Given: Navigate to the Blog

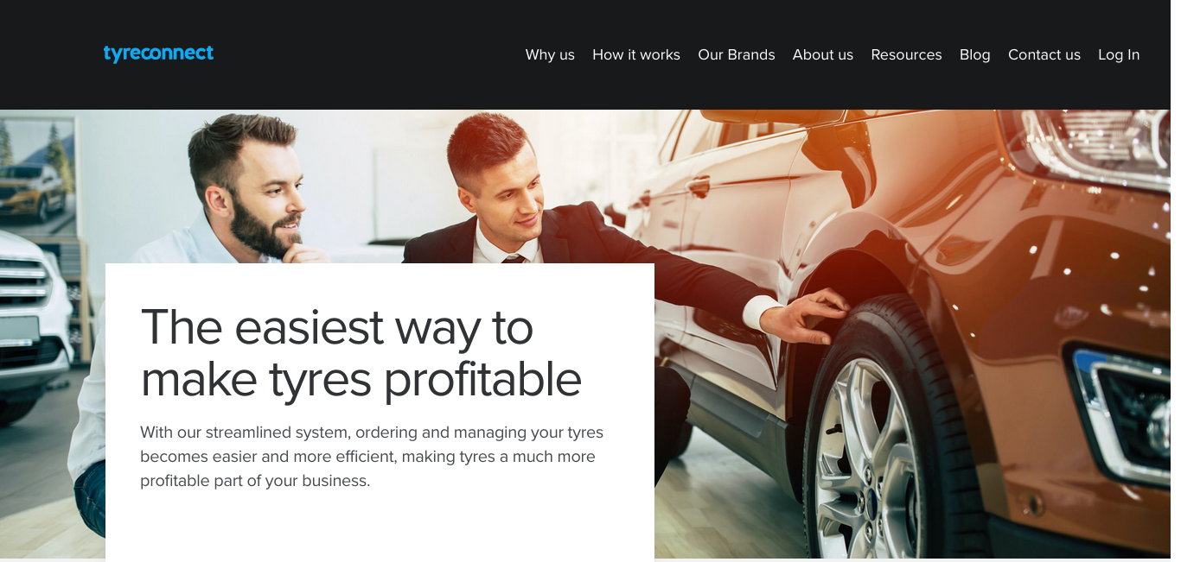Looking at the screenshot, I should click(974, 54).
